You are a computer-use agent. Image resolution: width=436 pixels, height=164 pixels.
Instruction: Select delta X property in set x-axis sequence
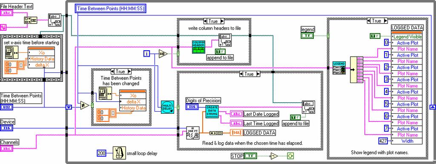(41, 65)
